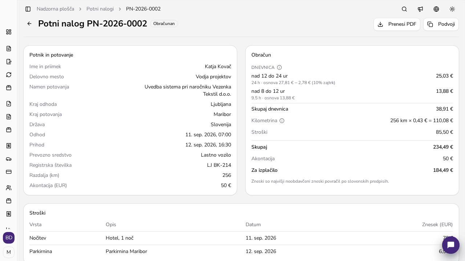Navigate to Nadzorna plošča breadcrumb
This screenshot has height=261, width=465.
(55, 9)
